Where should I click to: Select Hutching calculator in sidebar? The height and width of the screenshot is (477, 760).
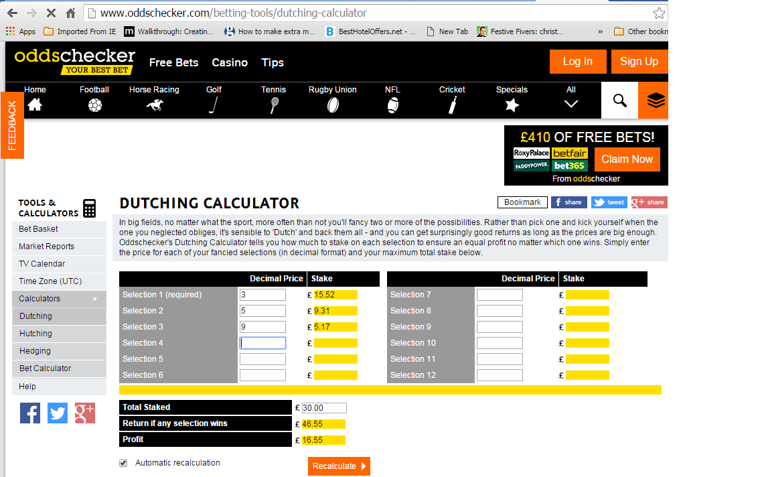click(59, 334)
